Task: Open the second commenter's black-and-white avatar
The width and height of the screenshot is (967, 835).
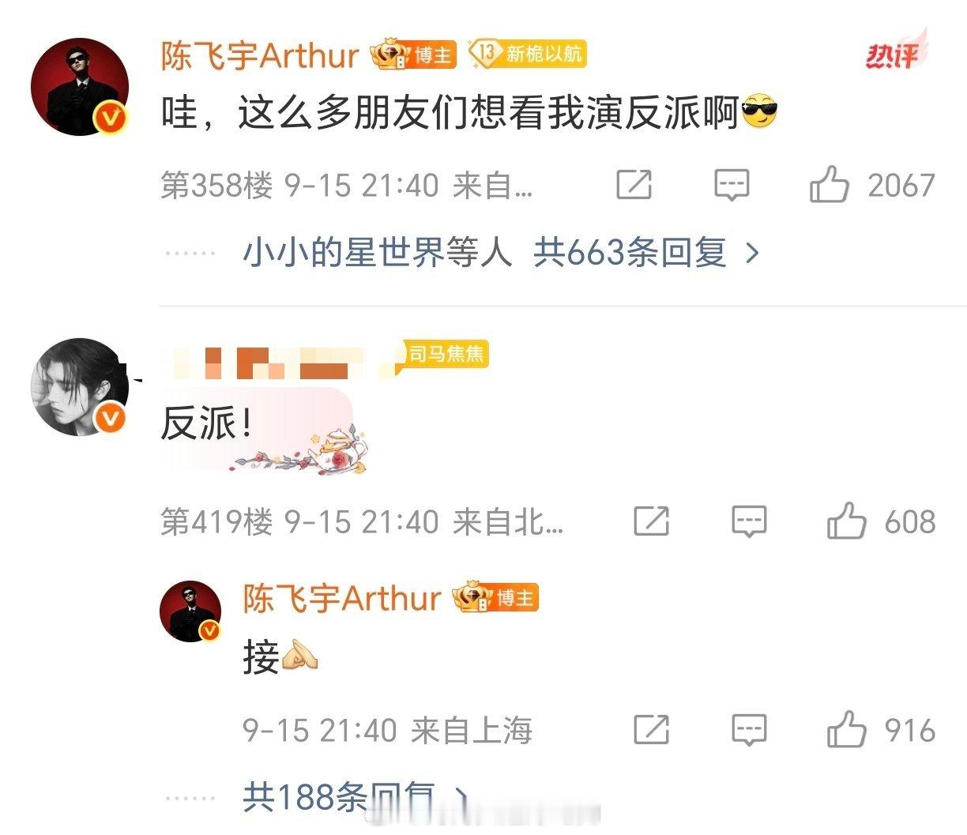Action: (80, 387)
